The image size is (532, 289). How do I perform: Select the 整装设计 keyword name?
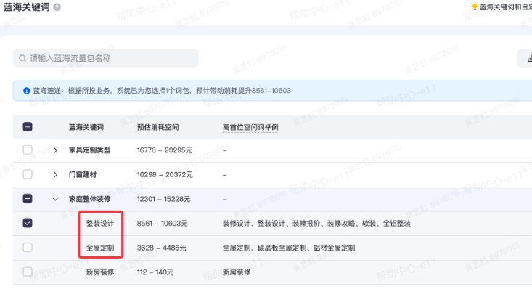pos(100,224)
